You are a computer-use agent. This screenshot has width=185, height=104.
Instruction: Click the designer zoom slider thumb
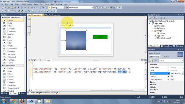29,26
